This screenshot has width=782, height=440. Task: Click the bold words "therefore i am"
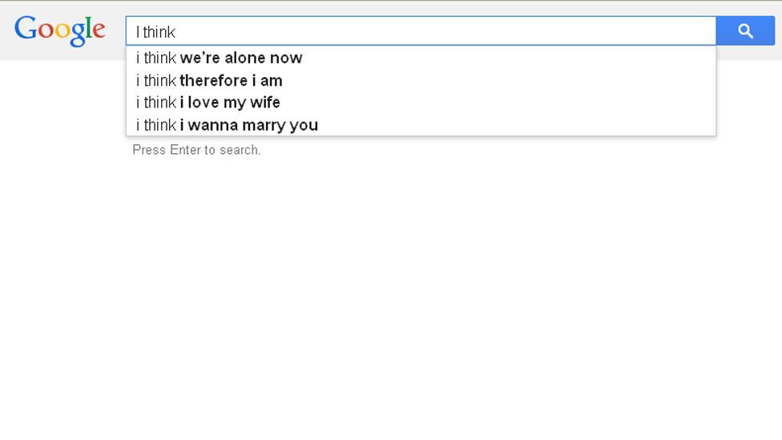click(231, 80)
